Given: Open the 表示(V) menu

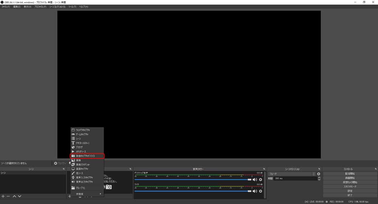Looking at the screenshot, I should click(28, 7).
